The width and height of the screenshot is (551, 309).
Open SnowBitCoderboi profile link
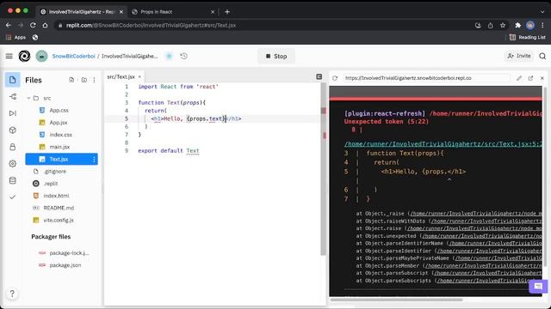pos(73,56)
